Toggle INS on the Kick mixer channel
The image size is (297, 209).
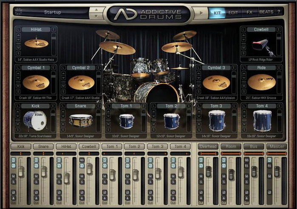click(13, 160)
